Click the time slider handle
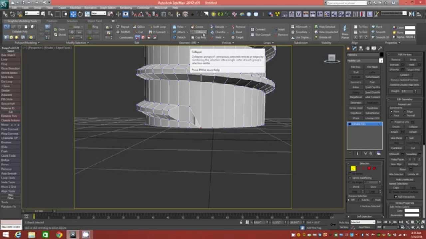 pos(38,211)
